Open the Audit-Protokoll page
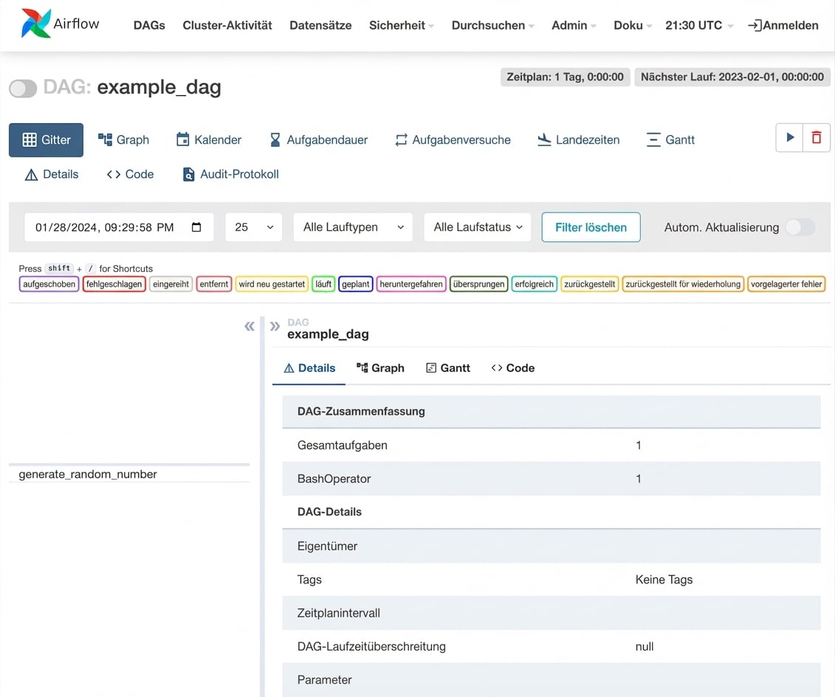 pyautogui.click(x=230, y=174)
